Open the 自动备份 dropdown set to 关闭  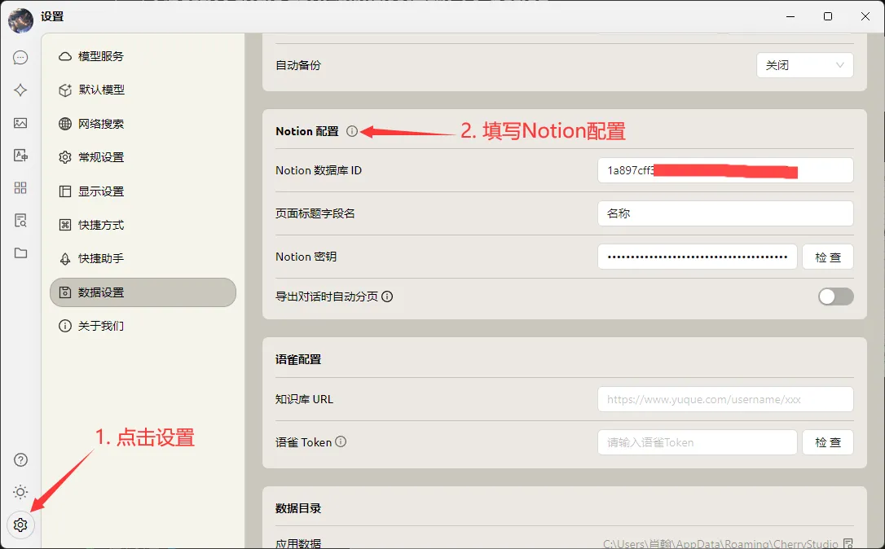(805, 65)
